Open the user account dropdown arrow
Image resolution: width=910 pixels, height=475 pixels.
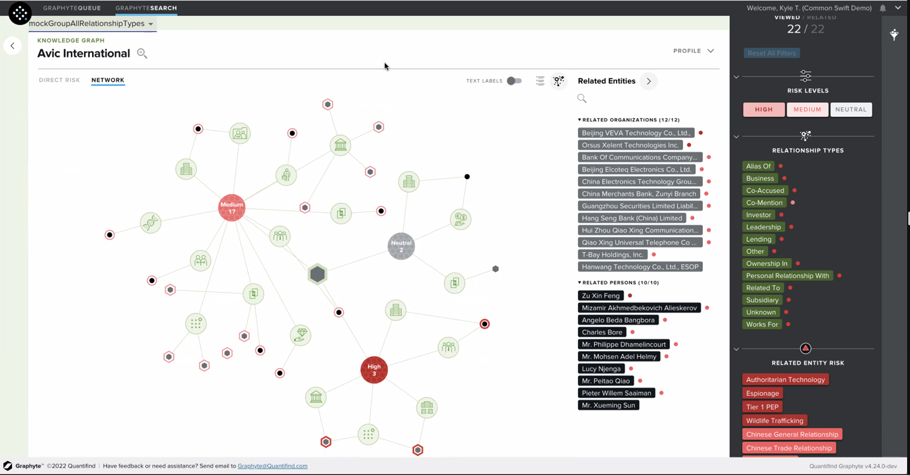898,8
